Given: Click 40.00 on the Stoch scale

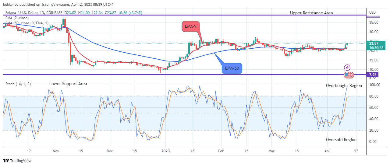Looking at the screenshot, I should coord(373,119).
